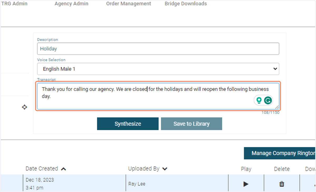Viewport: 316px width, 192px height.
Task: Click the crosshair move icon
Action: tap(24, 107)
